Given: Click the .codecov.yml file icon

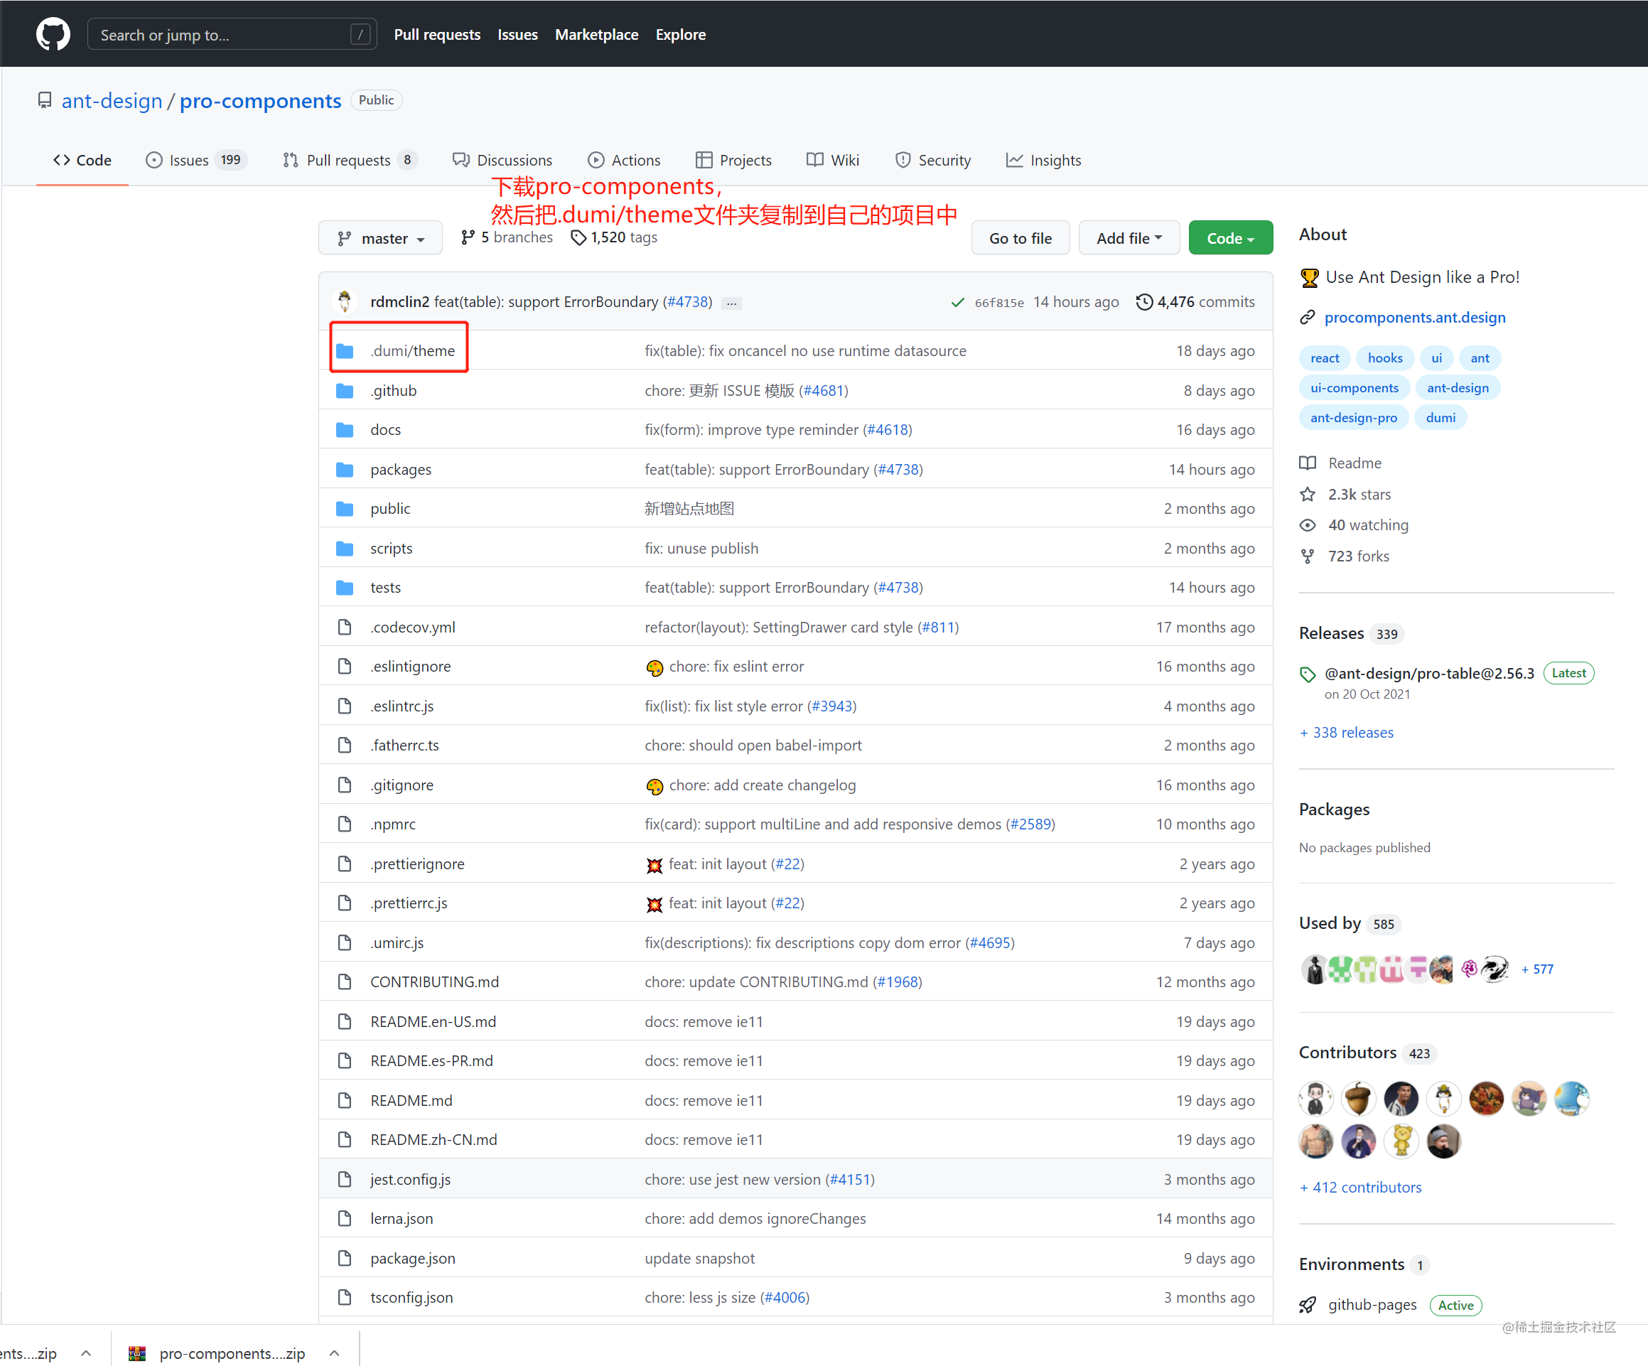Looking at the screenshot, I should [345, 626].
